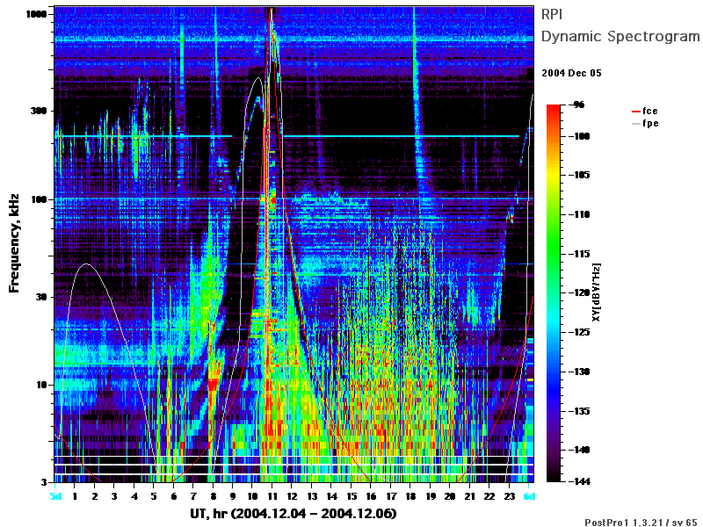Click the gray fpe legend line marker

635,124
